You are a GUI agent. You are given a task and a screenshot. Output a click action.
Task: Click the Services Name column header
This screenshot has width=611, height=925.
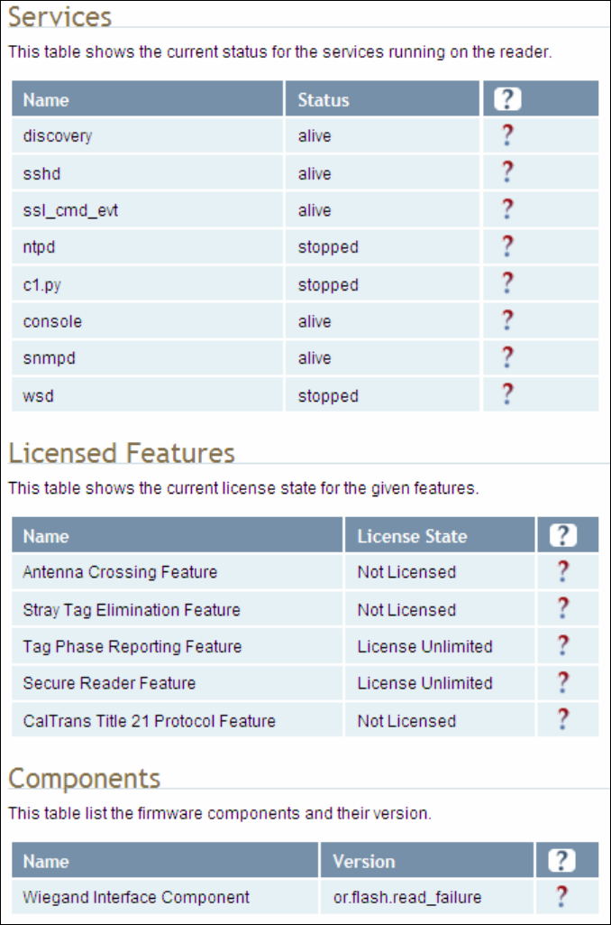coord(147,99)
